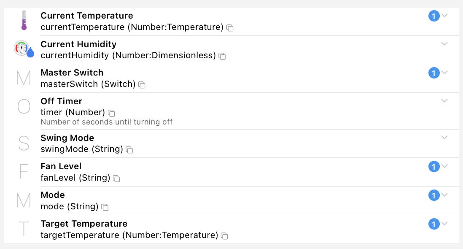This screenshot has height=249, width=463.
Task: Copy the swingMode channel ID
Action: tap(129, 150)
